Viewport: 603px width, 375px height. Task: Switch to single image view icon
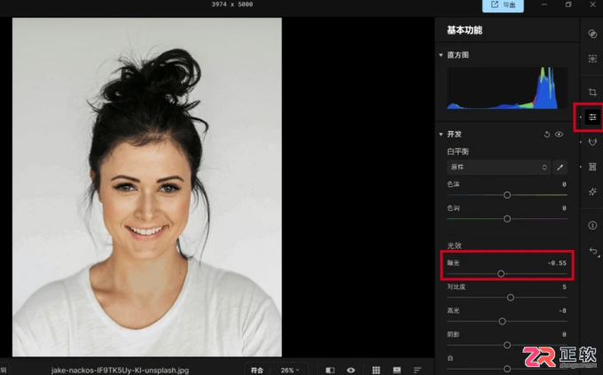[397, 370]
